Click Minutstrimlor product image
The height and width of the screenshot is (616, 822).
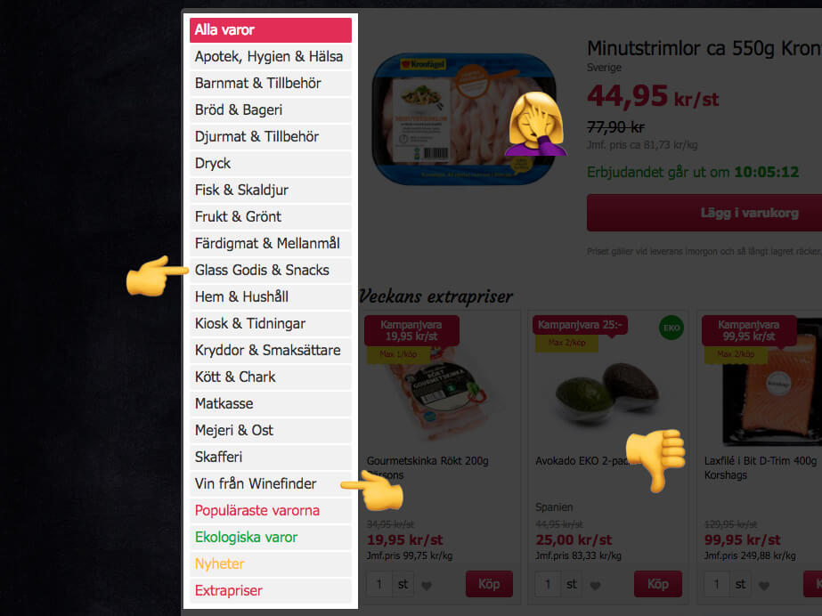point(464,119)
